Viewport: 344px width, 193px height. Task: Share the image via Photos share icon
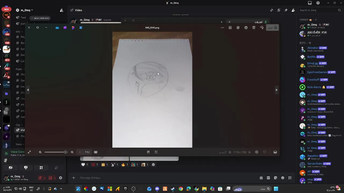coord(238,28)
